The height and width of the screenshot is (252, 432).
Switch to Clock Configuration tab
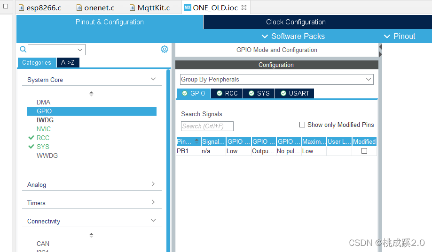click(x=296, y=22)
